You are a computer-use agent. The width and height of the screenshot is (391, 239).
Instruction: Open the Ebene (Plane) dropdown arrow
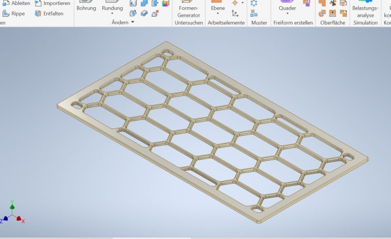(x=218, y=14)
